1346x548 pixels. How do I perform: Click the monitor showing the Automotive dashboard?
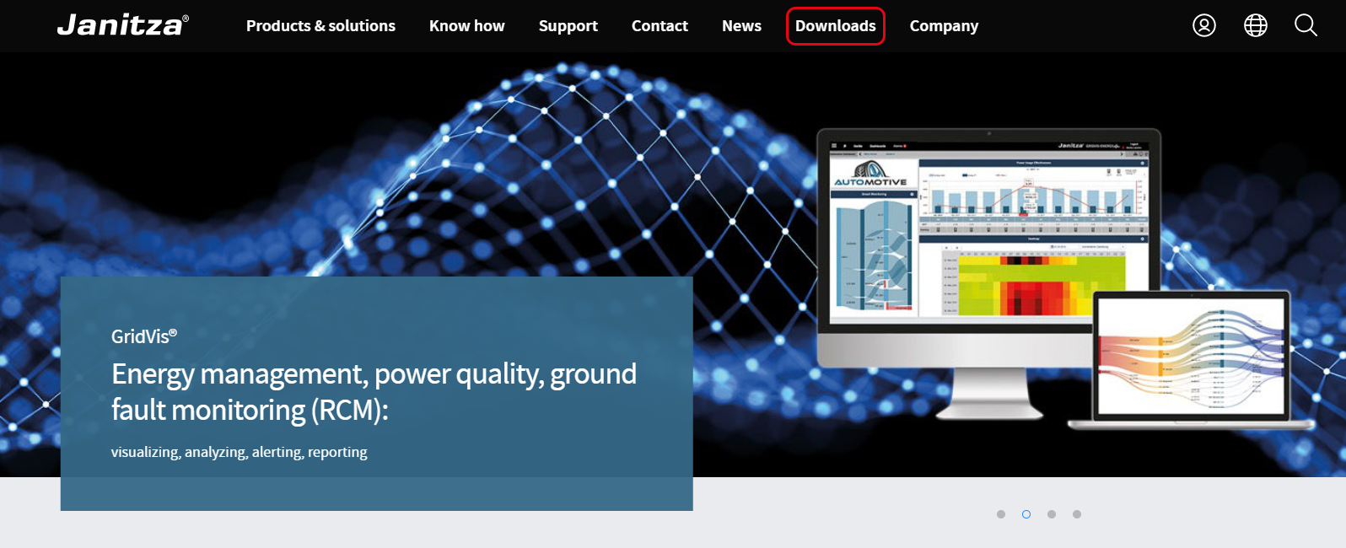[x=988, y=273]
